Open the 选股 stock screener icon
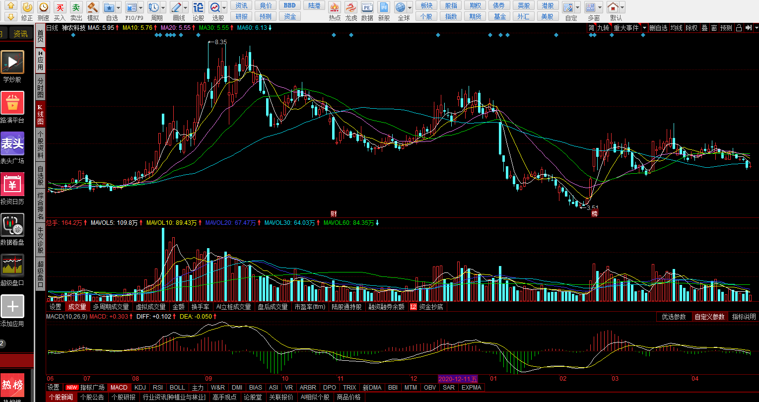 [215, 7]
